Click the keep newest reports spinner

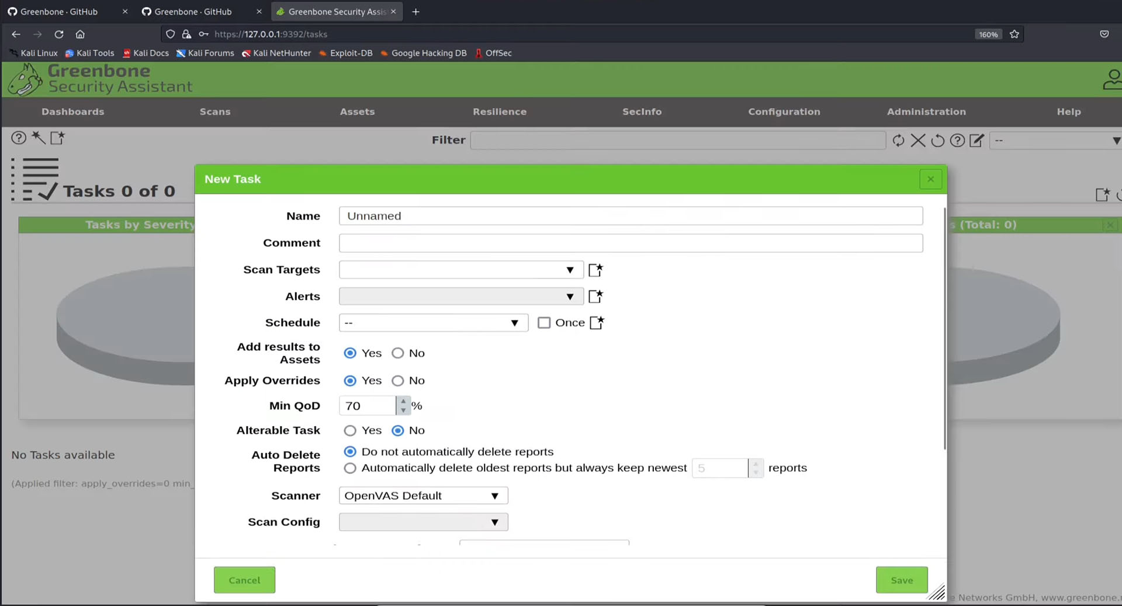756,468
